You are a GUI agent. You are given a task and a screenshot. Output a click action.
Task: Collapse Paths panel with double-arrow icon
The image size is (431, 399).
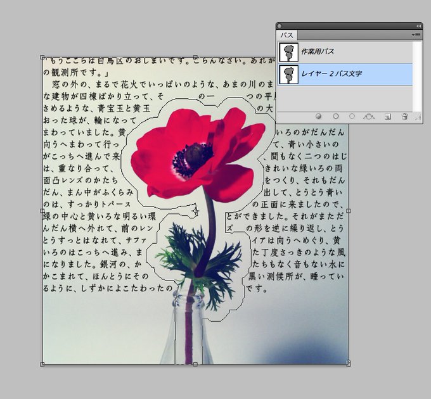click(x=418, y=26)
